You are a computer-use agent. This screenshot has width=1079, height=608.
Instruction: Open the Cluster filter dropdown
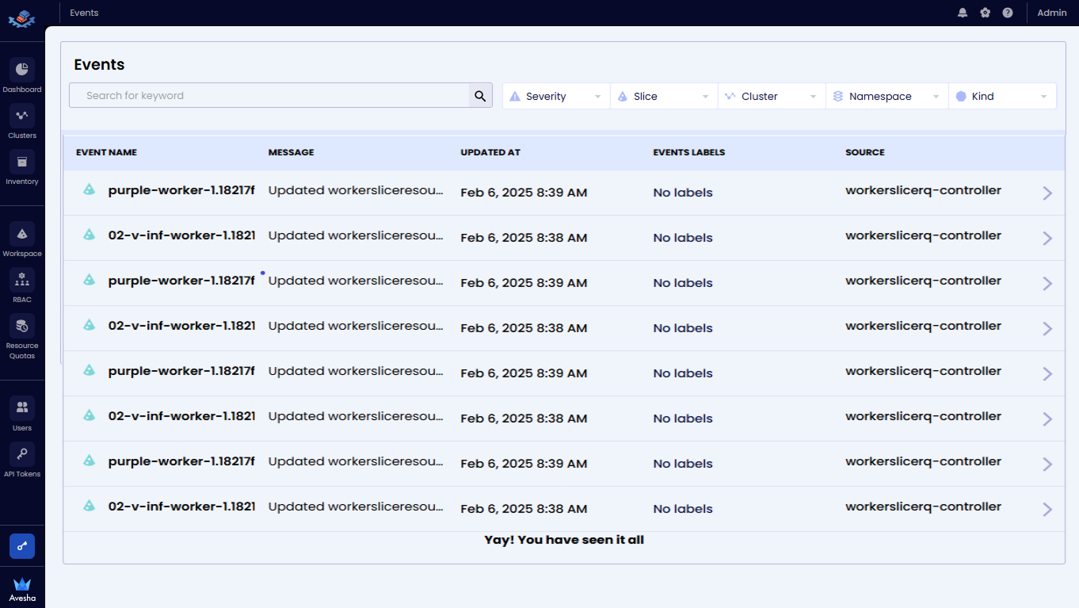772,96
